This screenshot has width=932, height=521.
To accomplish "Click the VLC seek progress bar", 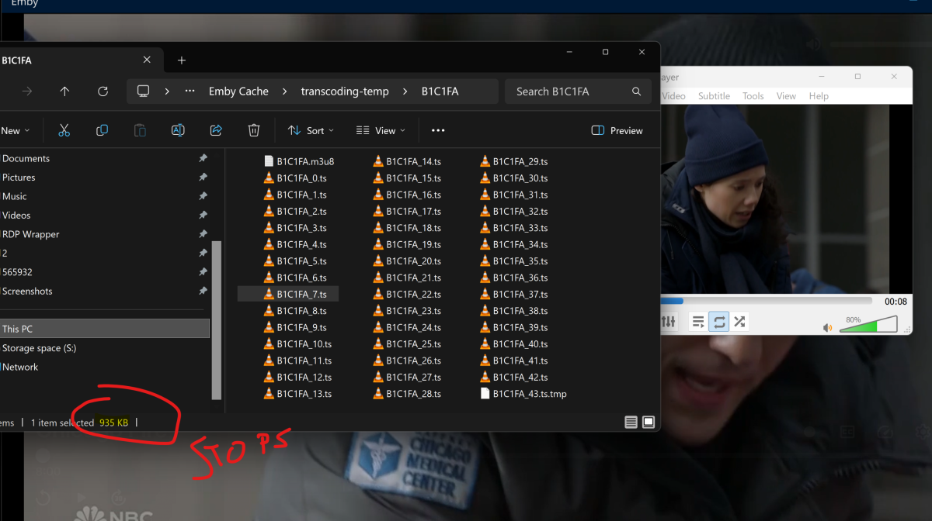I will pos(766,301).
